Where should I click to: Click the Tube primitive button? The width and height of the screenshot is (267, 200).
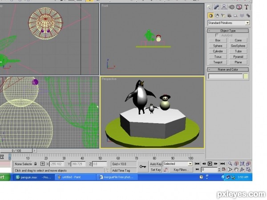click(x=238, y=52)
